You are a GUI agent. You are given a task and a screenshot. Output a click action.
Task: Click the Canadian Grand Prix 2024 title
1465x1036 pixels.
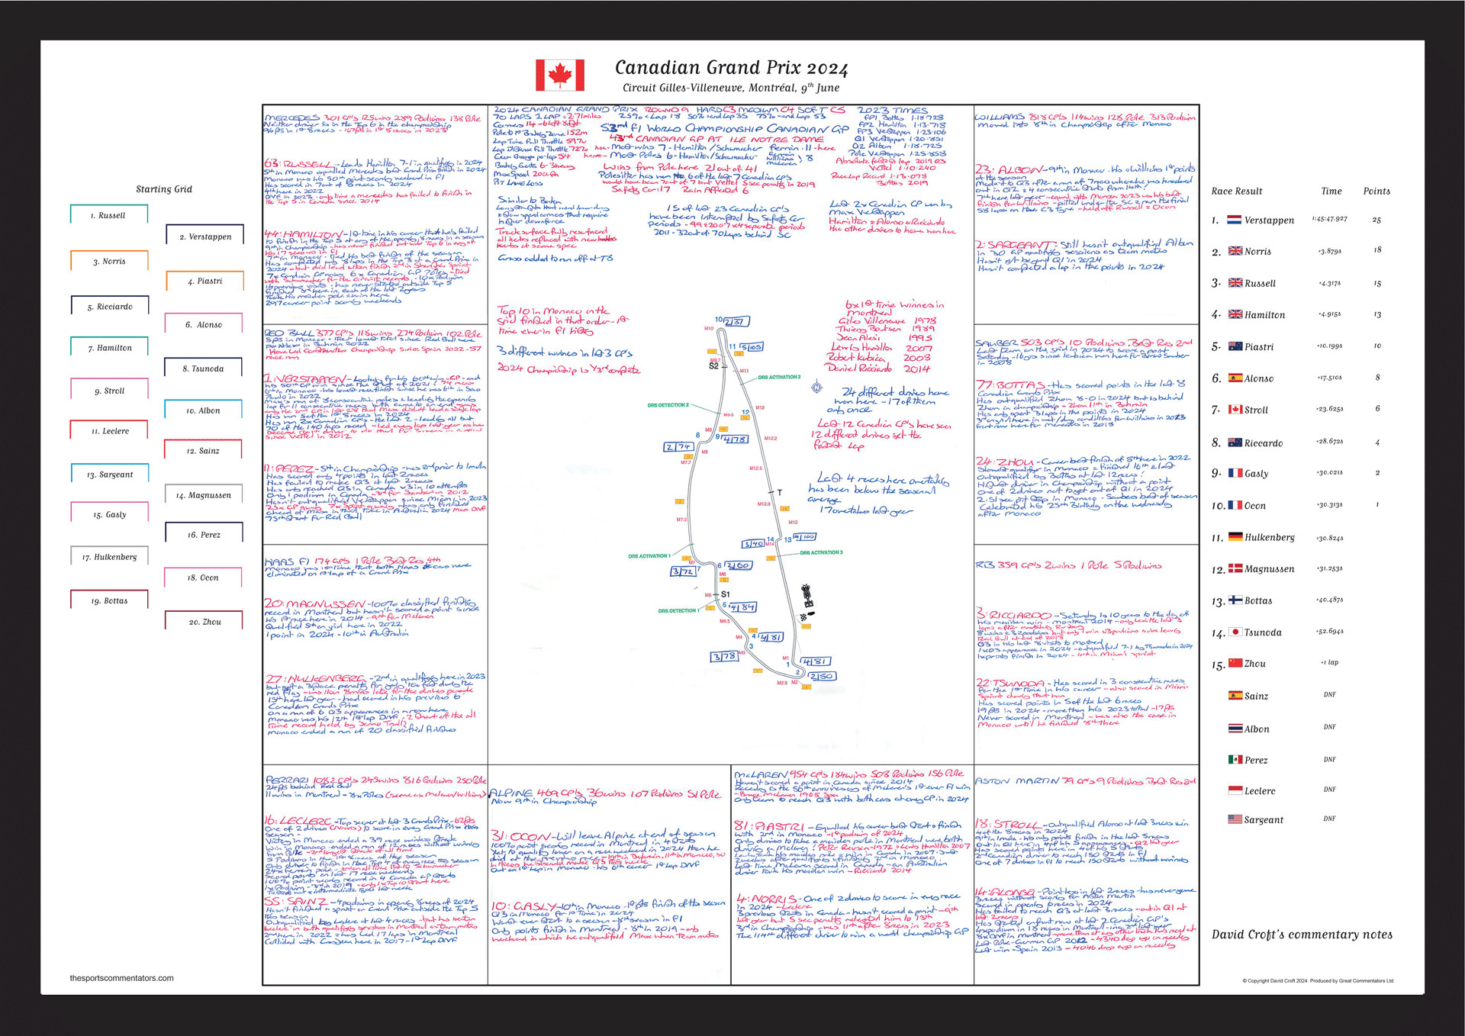point(731,68)
